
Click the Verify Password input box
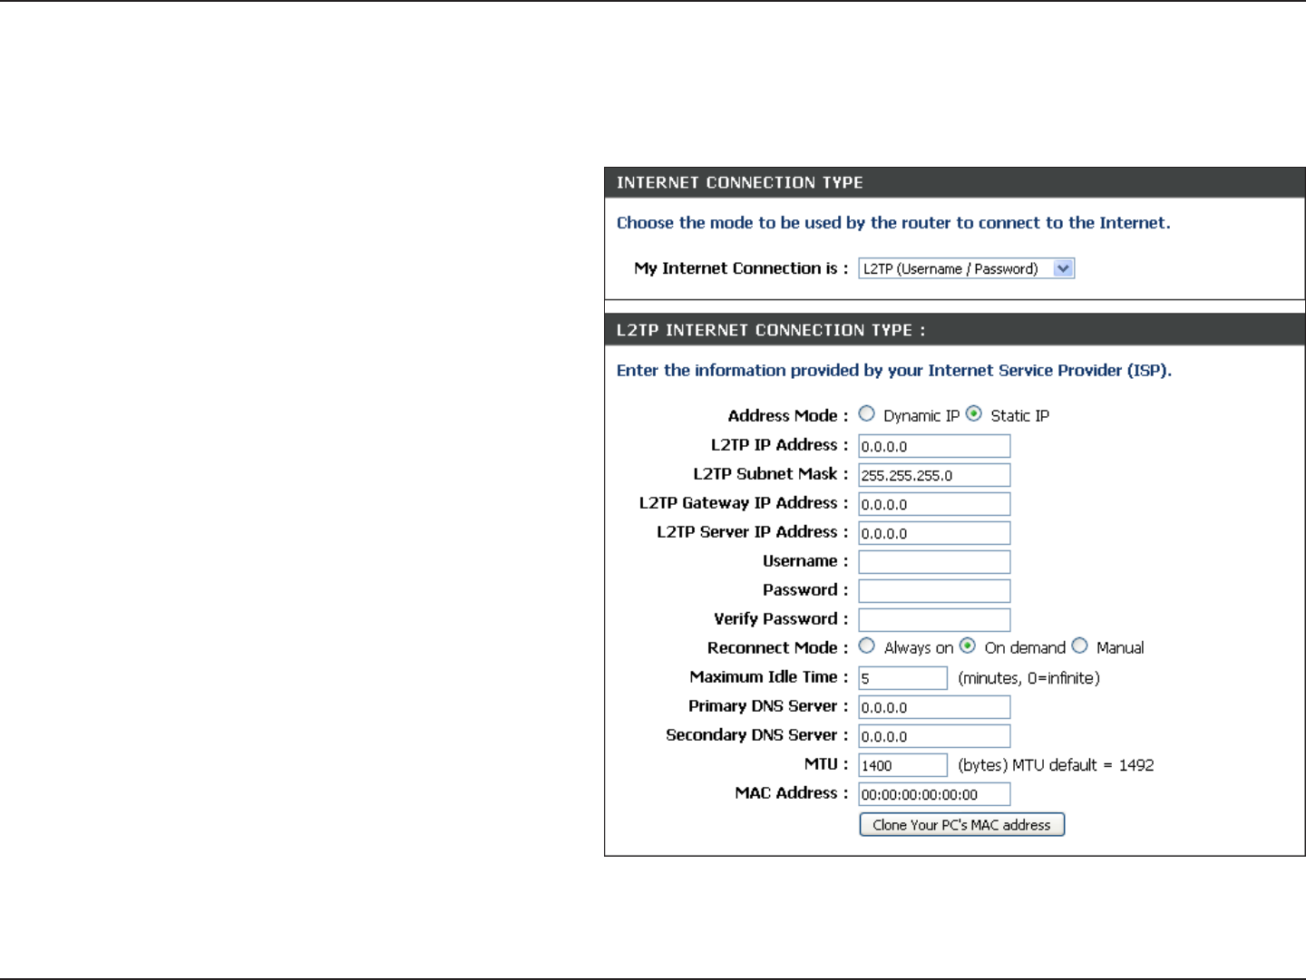(x=934, y=620)
